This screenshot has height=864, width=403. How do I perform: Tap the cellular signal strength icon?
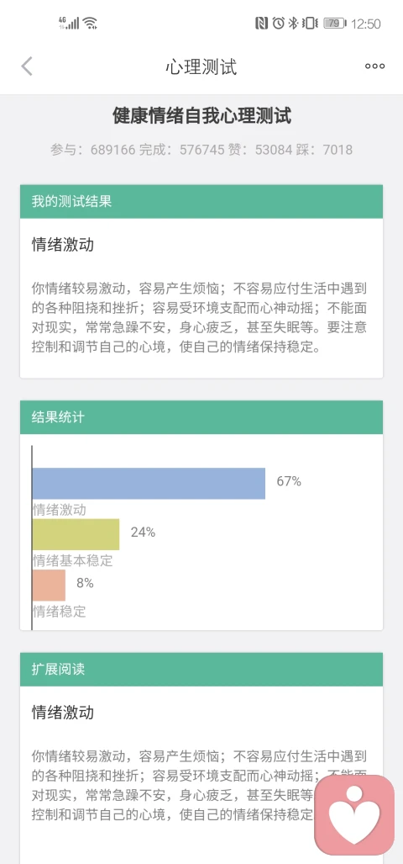69,23
